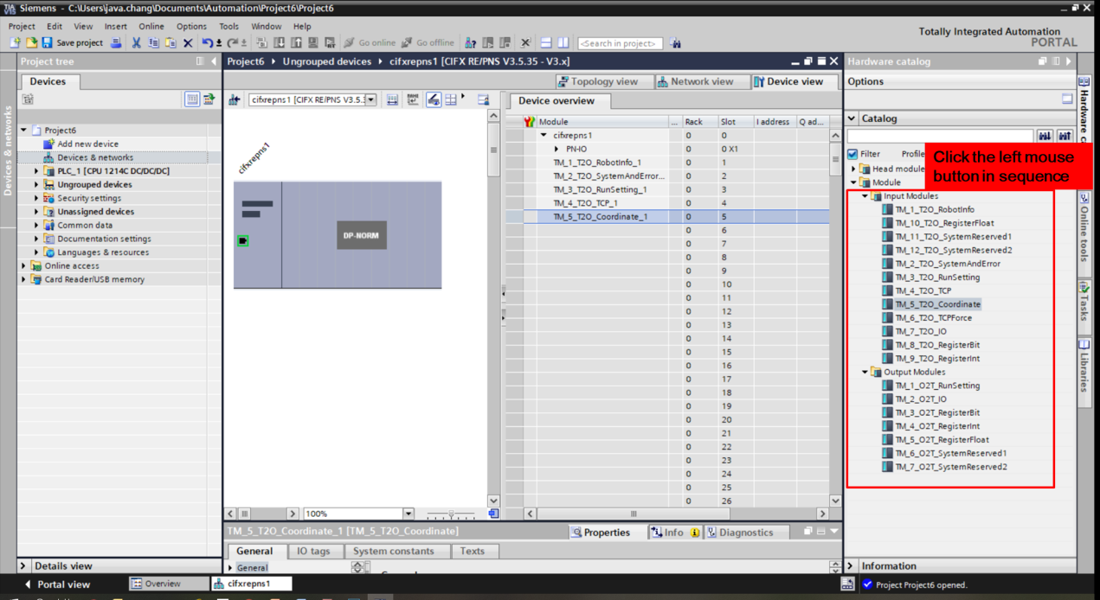The height and width of the screenshot is (600, 1100).
Task: Click Hardware catalog collapse arrow icon
Action: tap(1069, 61)
